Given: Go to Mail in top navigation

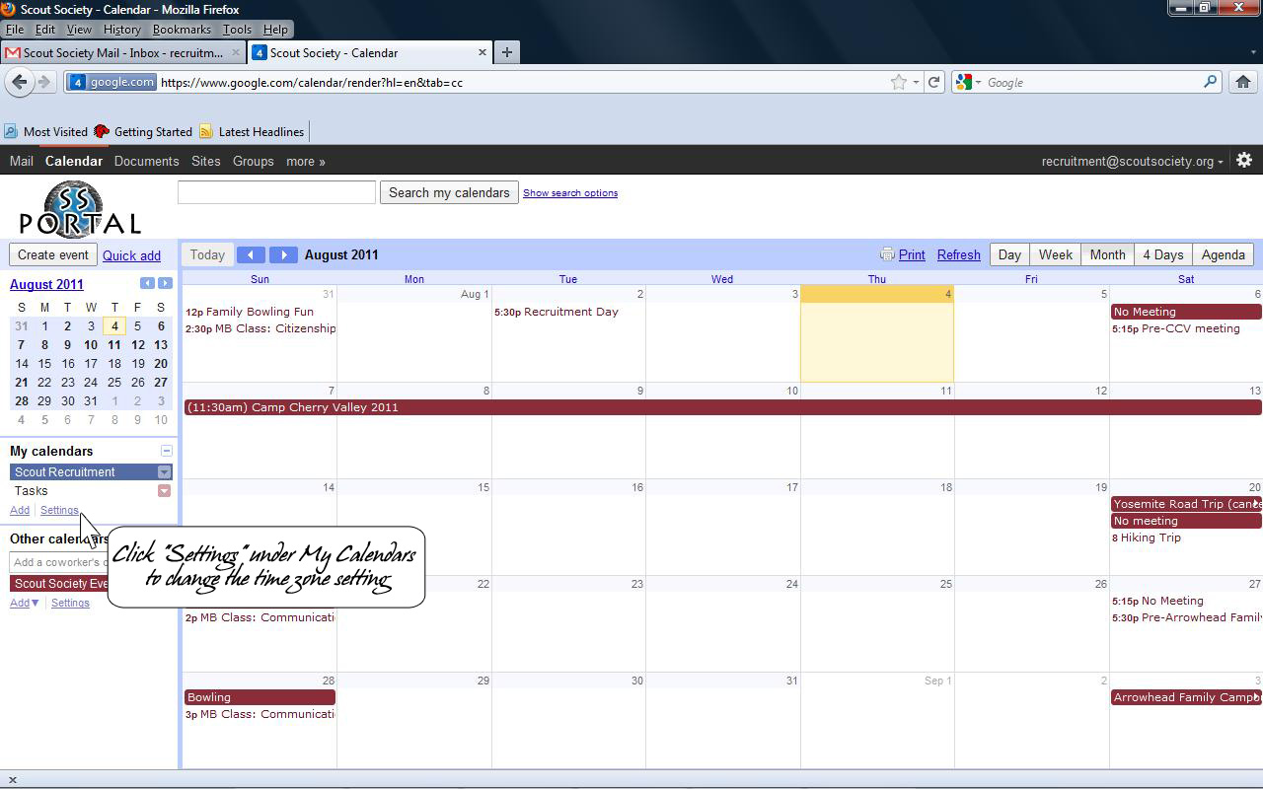Looking at the screenshot, I should (x=22, y=161).
